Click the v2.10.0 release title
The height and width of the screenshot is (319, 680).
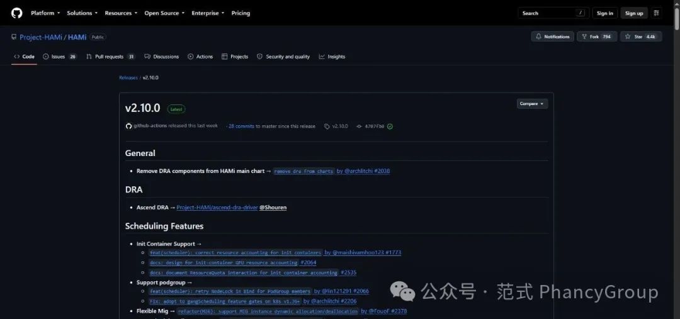[x=143, y=108]
